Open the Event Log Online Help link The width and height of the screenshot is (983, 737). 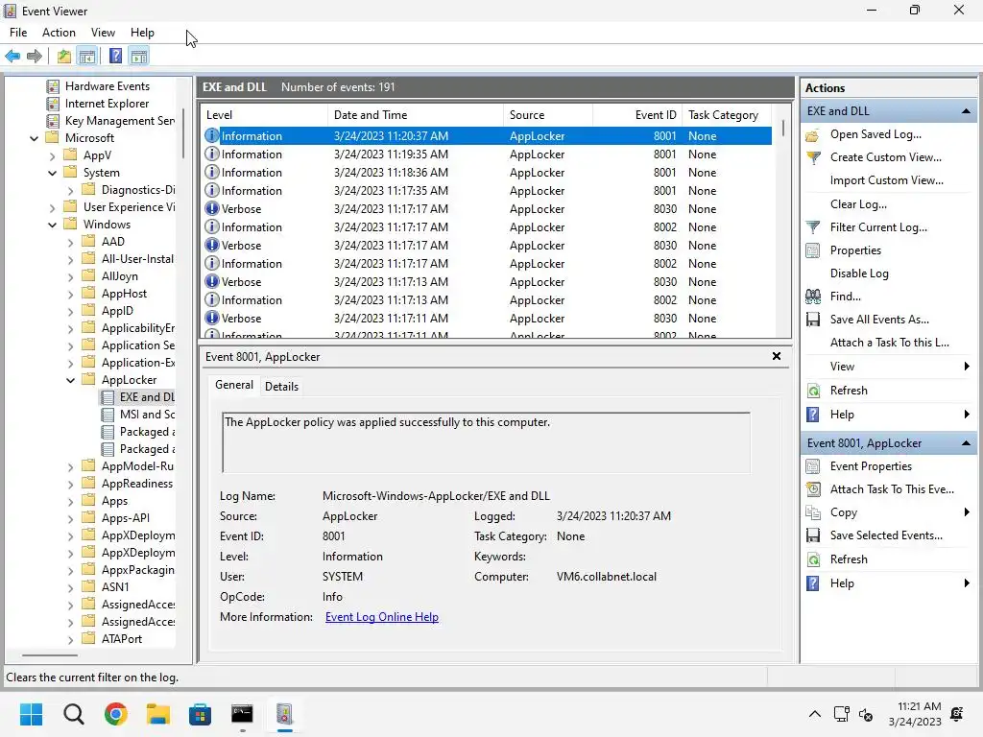[382, 617]
